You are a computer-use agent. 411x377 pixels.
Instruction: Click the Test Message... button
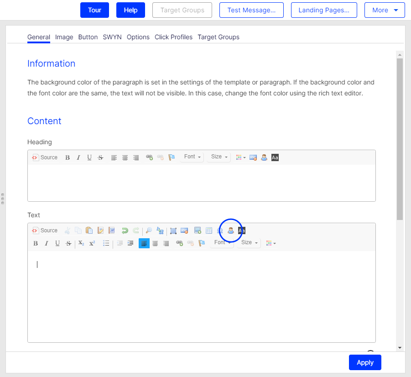[x=251, y=10]
